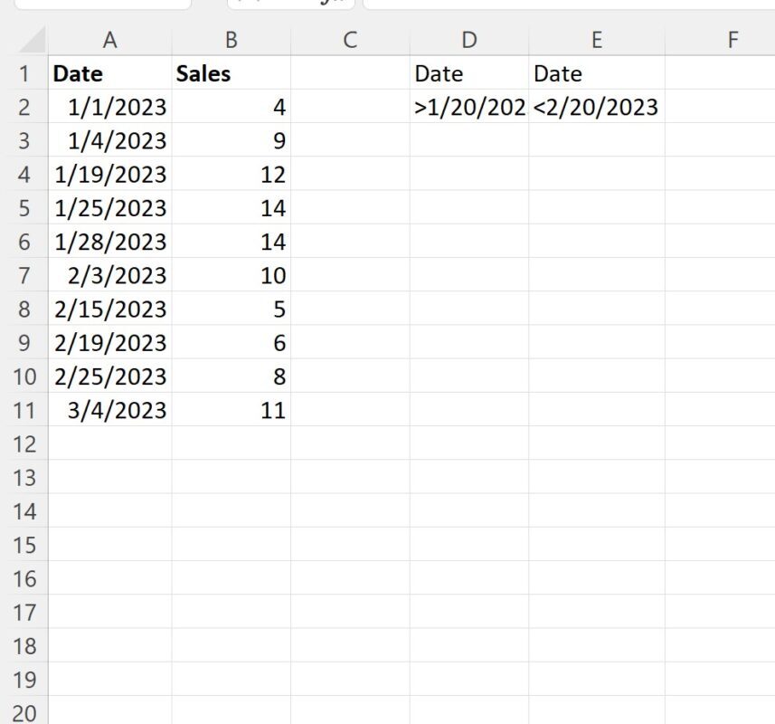Select column C header
The width and height of the screenshot is (775, 724).
click(x=349, y=40)
